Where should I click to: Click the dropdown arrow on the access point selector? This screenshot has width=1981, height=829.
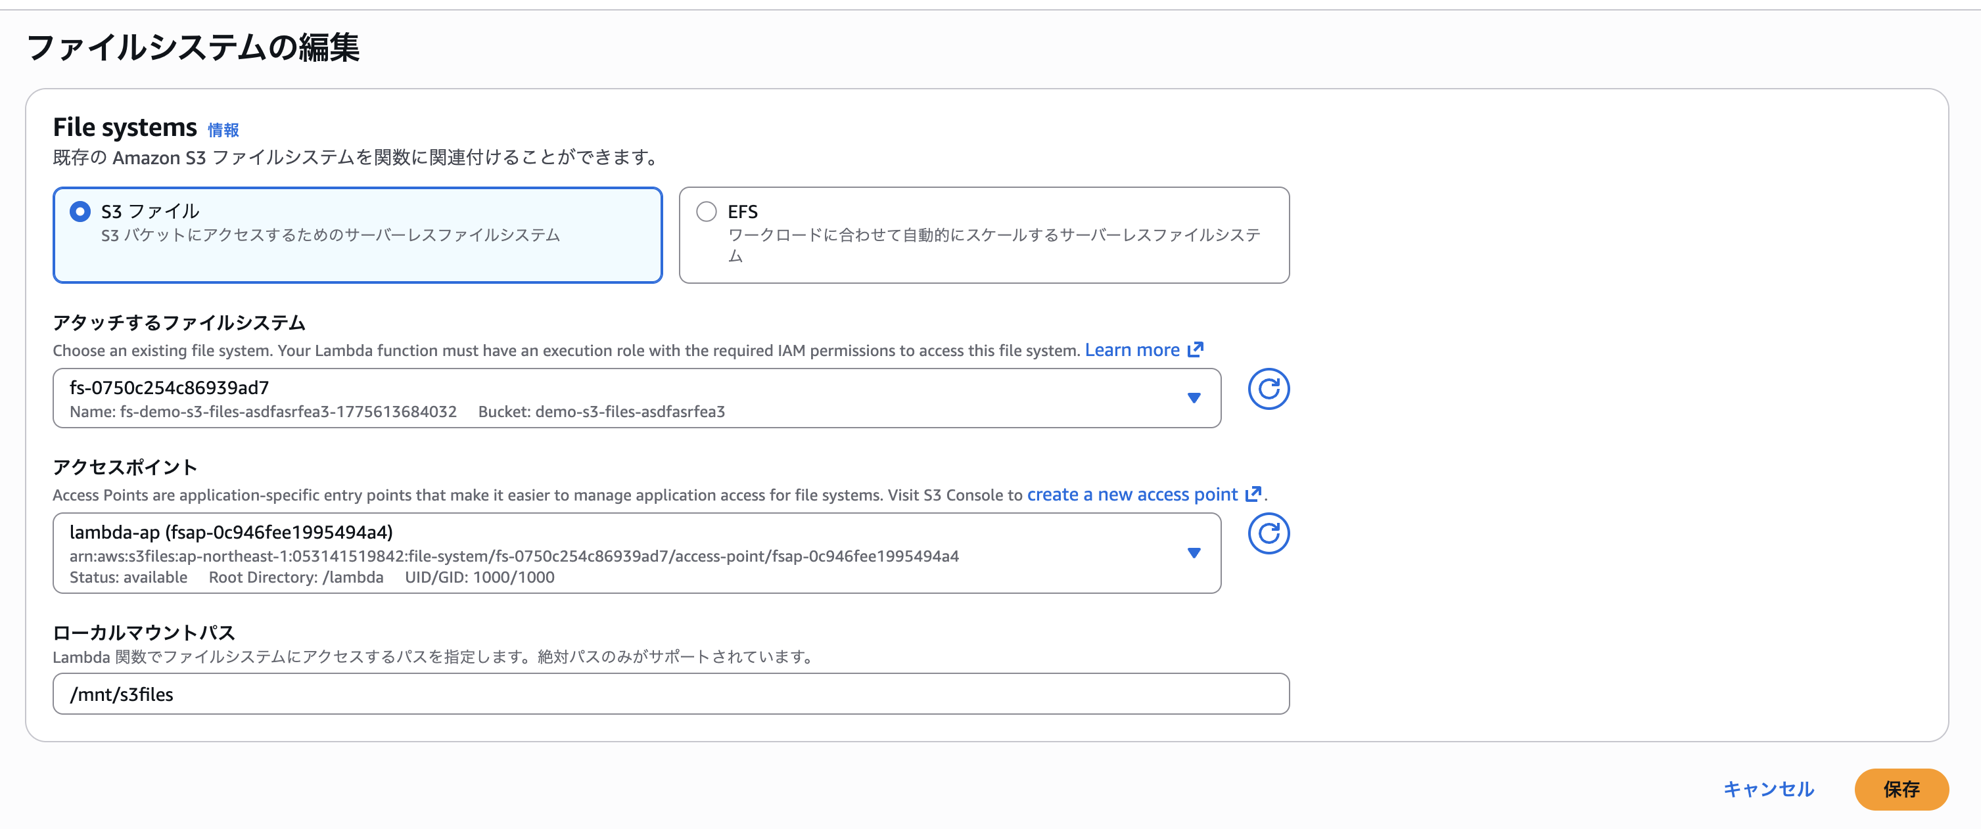[1194, 552]
